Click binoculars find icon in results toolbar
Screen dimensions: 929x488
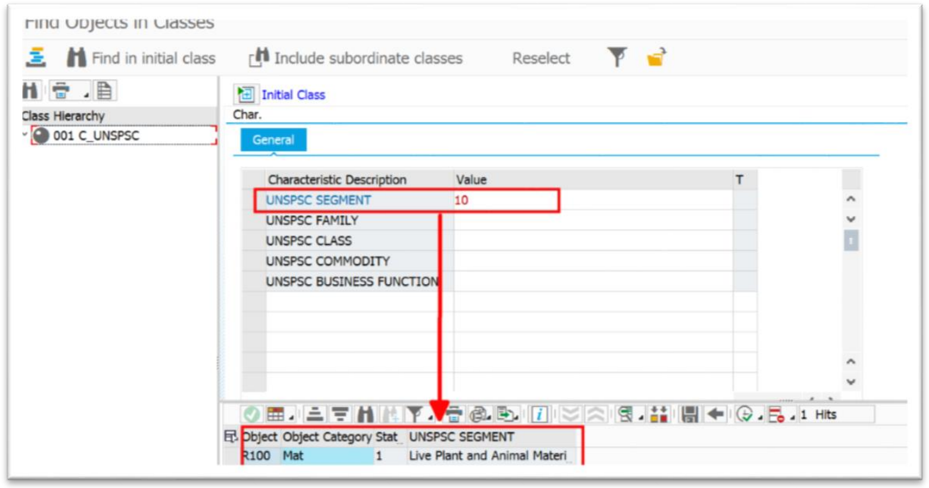[x=366, y=415]
